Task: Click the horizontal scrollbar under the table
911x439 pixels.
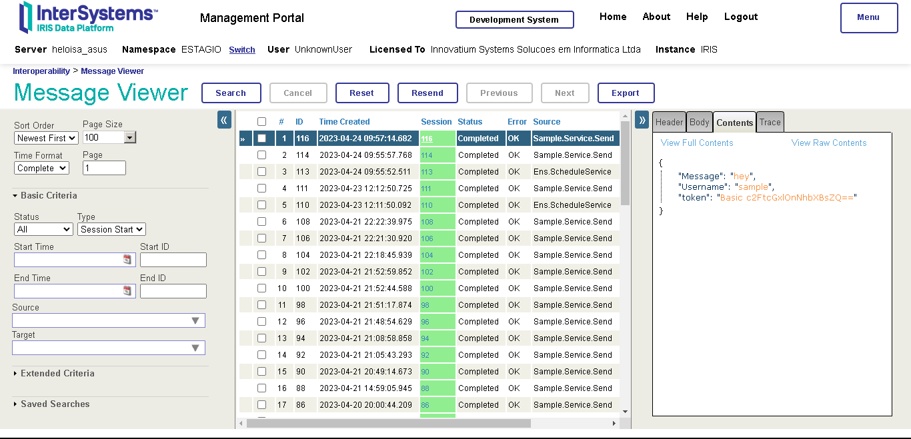Action: [388, 423]
